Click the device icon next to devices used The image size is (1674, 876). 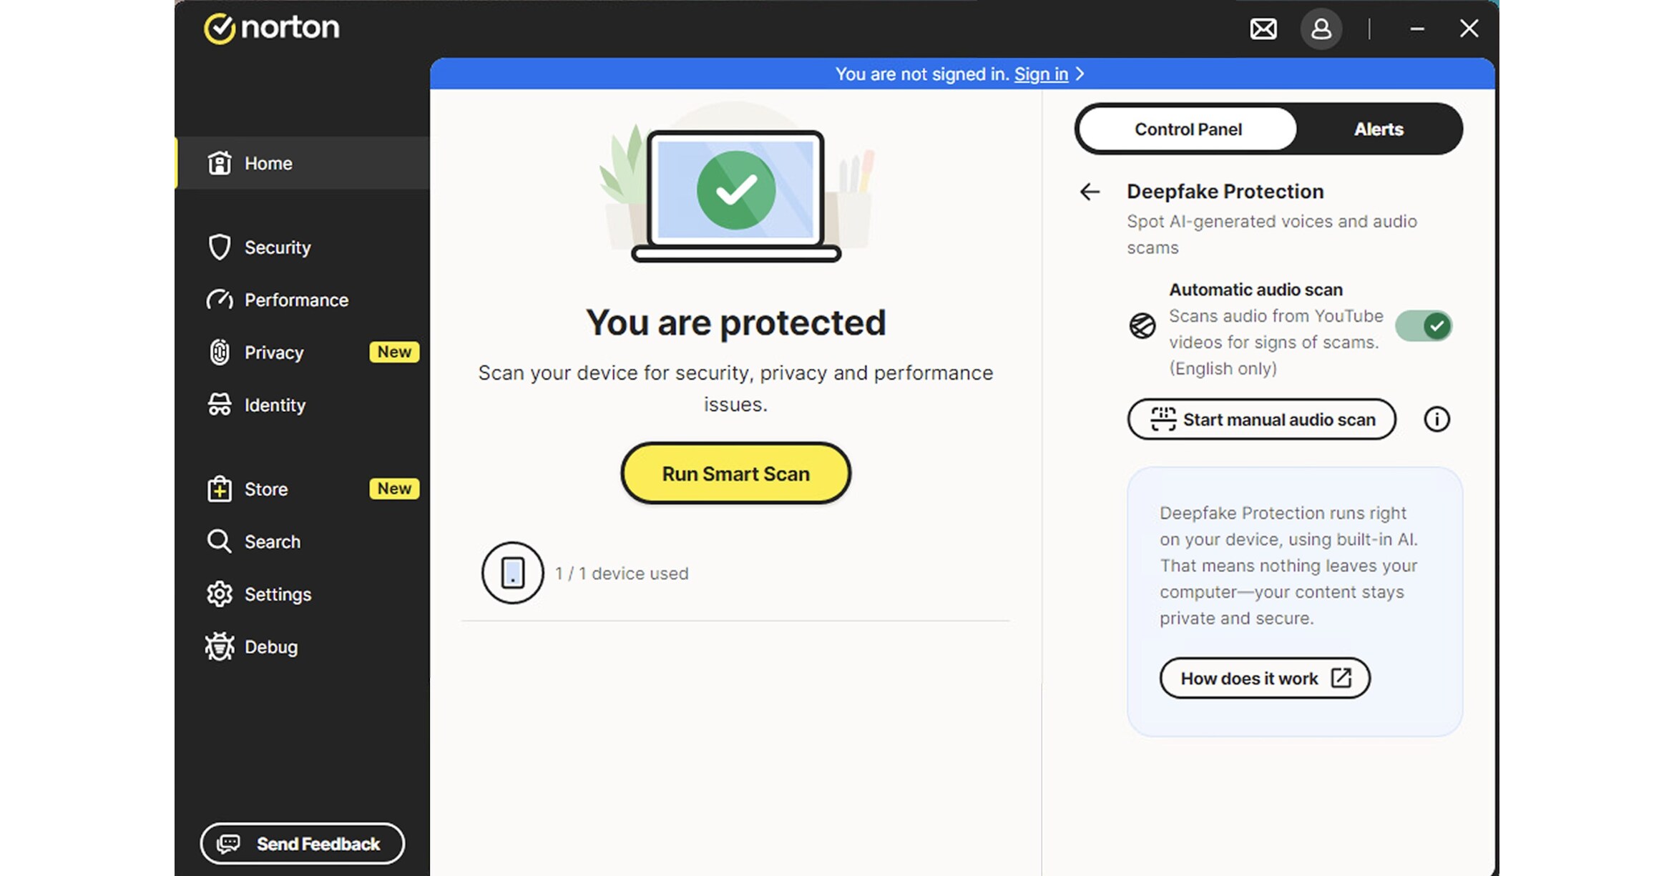click(x=512, y=573)
